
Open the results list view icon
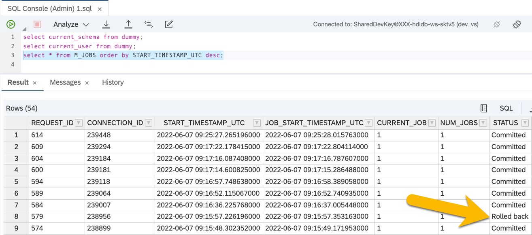pos(483,108)
